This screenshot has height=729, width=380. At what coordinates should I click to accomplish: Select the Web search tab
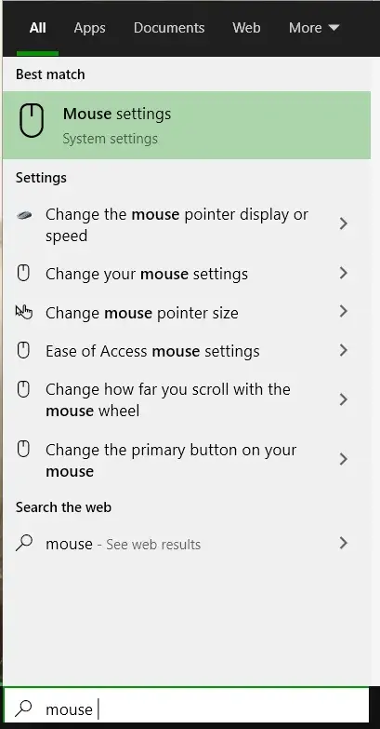tap(246, 28)
